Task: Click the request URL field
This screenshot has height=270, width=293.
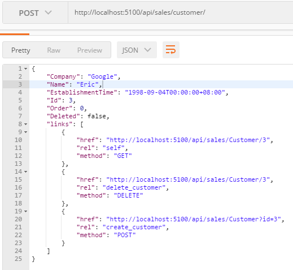Action: (180, 13)
